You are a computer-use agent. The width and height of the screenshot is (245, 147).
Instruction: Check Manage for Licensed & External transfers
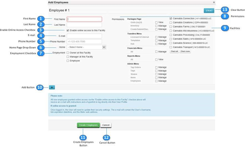156,37
